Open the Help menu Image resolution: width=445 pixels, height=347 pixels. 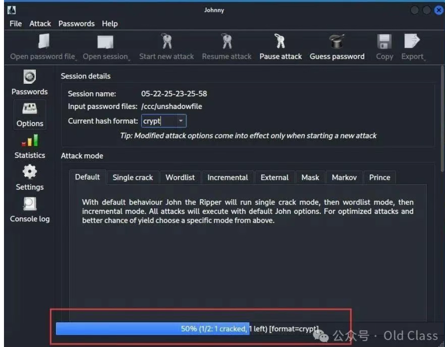(x=110, y=23)
